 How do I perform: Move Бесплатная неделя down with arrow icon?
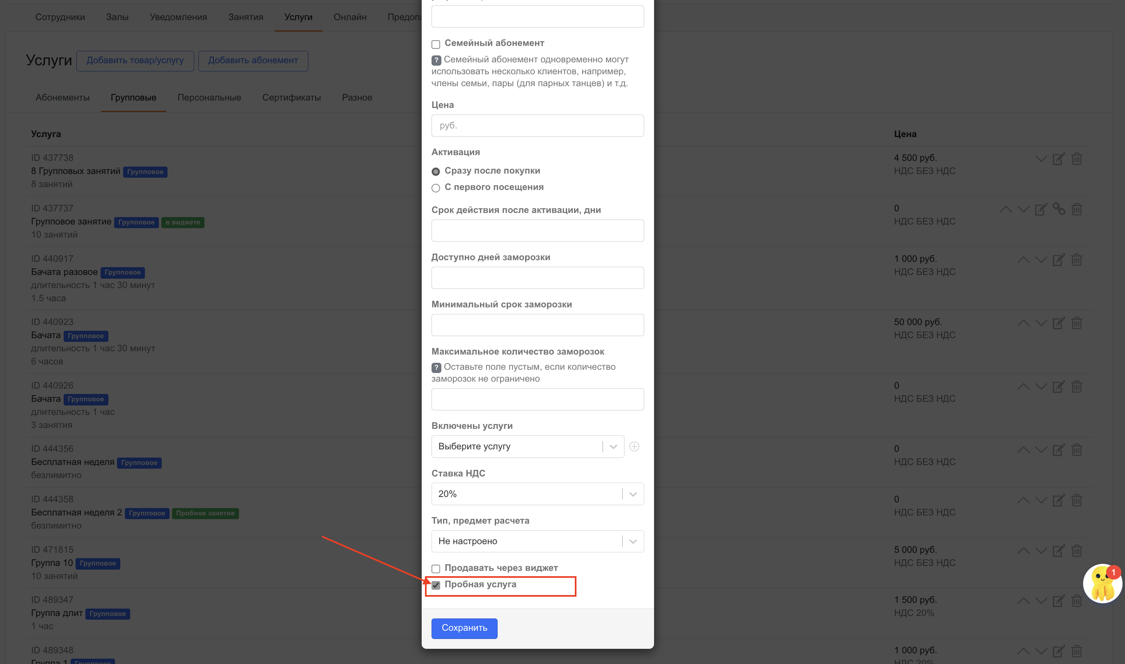click(1041, 450)
